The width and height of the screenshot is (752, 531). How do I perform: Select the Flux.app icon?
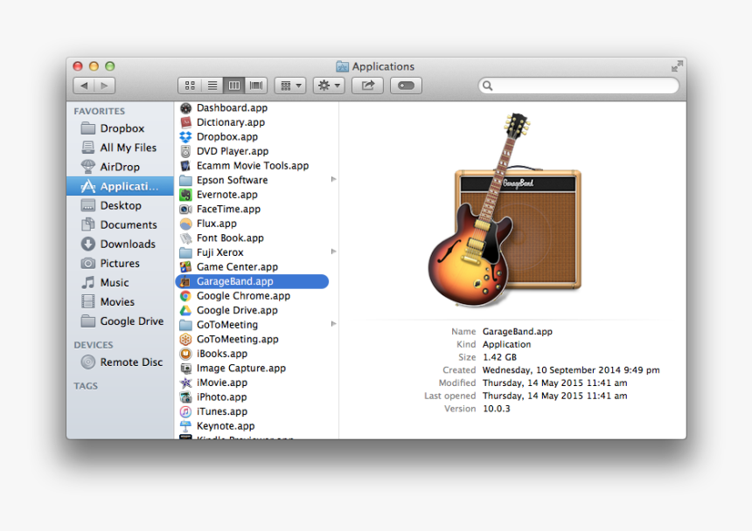[x=185, y=224]
